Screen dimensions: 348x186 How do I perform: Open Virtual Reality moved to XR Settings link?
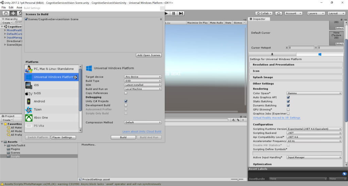[x=277, y=118]
